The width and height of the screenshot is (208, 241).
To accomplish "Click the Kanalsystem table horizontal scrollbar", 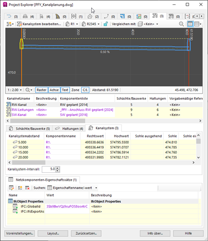I will [x=29, y=163].
